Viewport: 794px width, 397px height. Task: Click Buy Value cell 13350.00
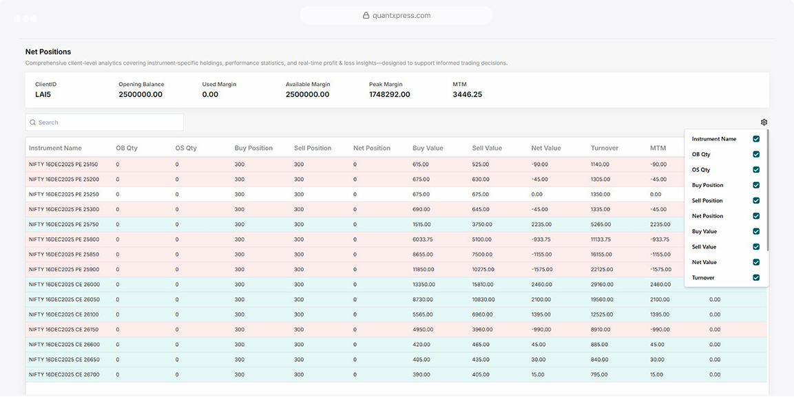coord(424,285)
